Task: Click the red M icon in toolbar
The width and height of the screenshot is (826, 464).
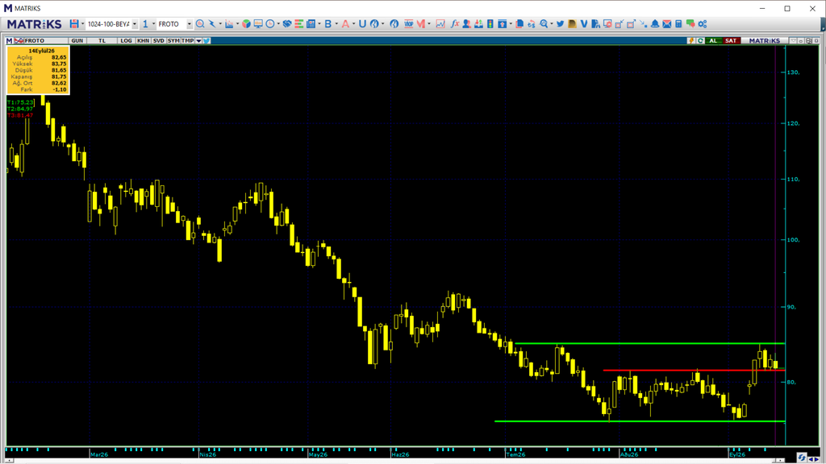Action: [420, 24]
